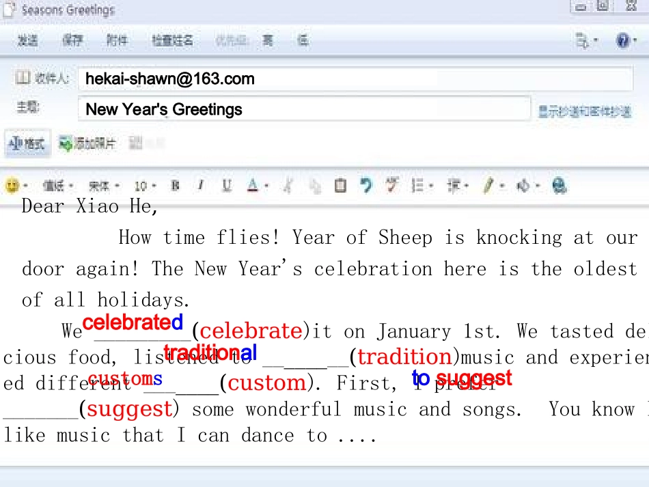Click the 检查姓名 check names button
The width and height of the screenshot is (649, 487).
point(173,40)
